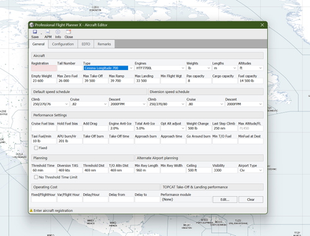Click the 'Enter aircraft registration' status message

tap(53, 211)
